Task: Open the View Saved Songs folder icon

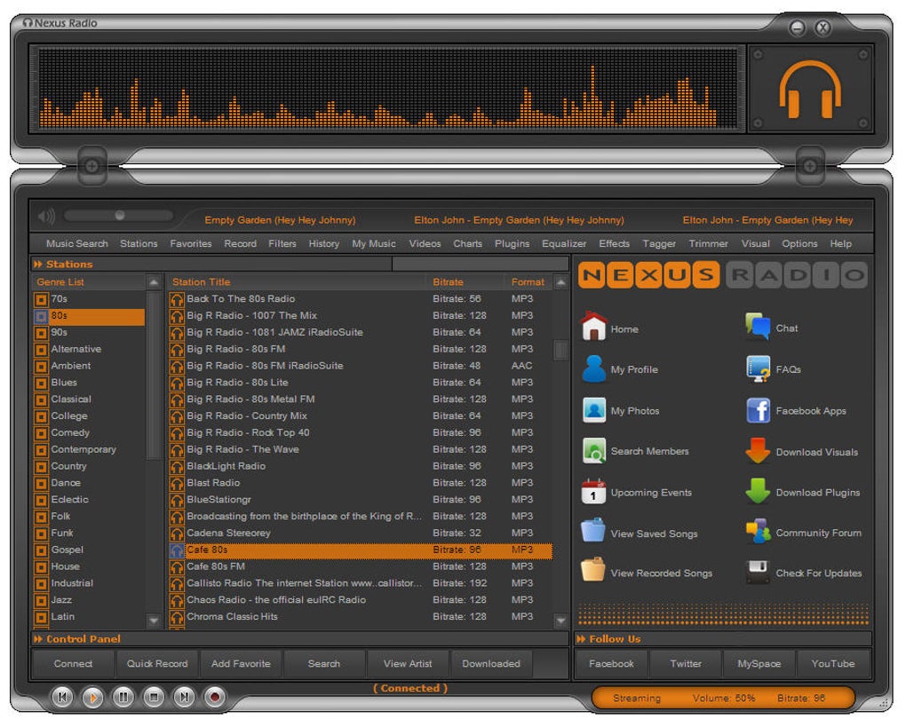Action: (593, 531)
